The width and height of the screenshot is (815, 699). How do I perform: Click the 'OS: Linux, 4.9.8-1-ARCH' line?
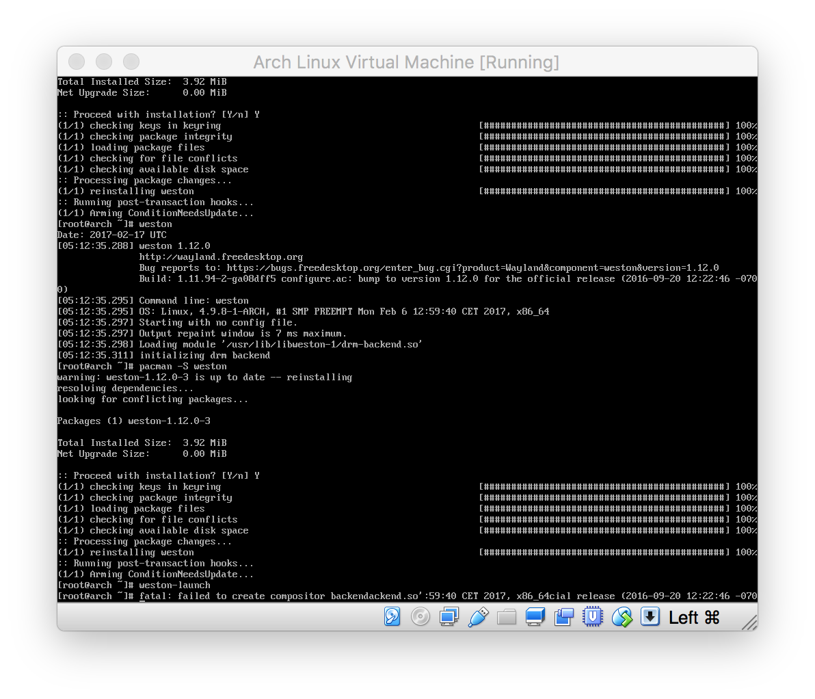click(x=303, y=311)
